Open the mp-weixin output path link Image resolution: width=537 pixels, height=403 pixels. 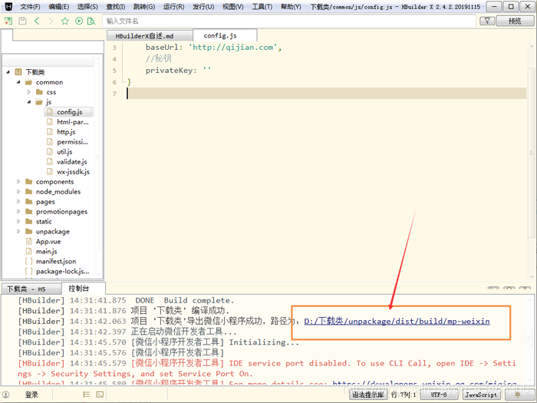[397, 321]
